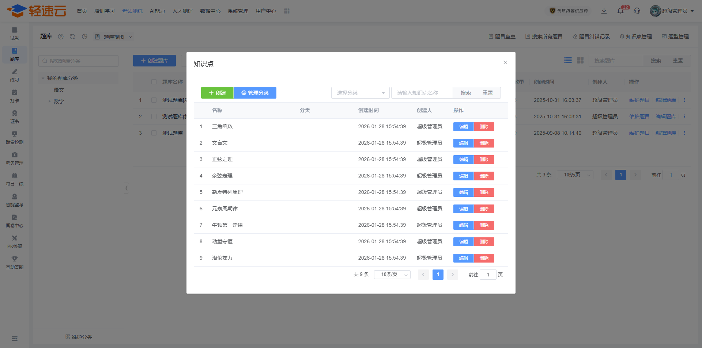702x348 pixels.
Task: Open customer service headset icon
Action: [637, 11]
